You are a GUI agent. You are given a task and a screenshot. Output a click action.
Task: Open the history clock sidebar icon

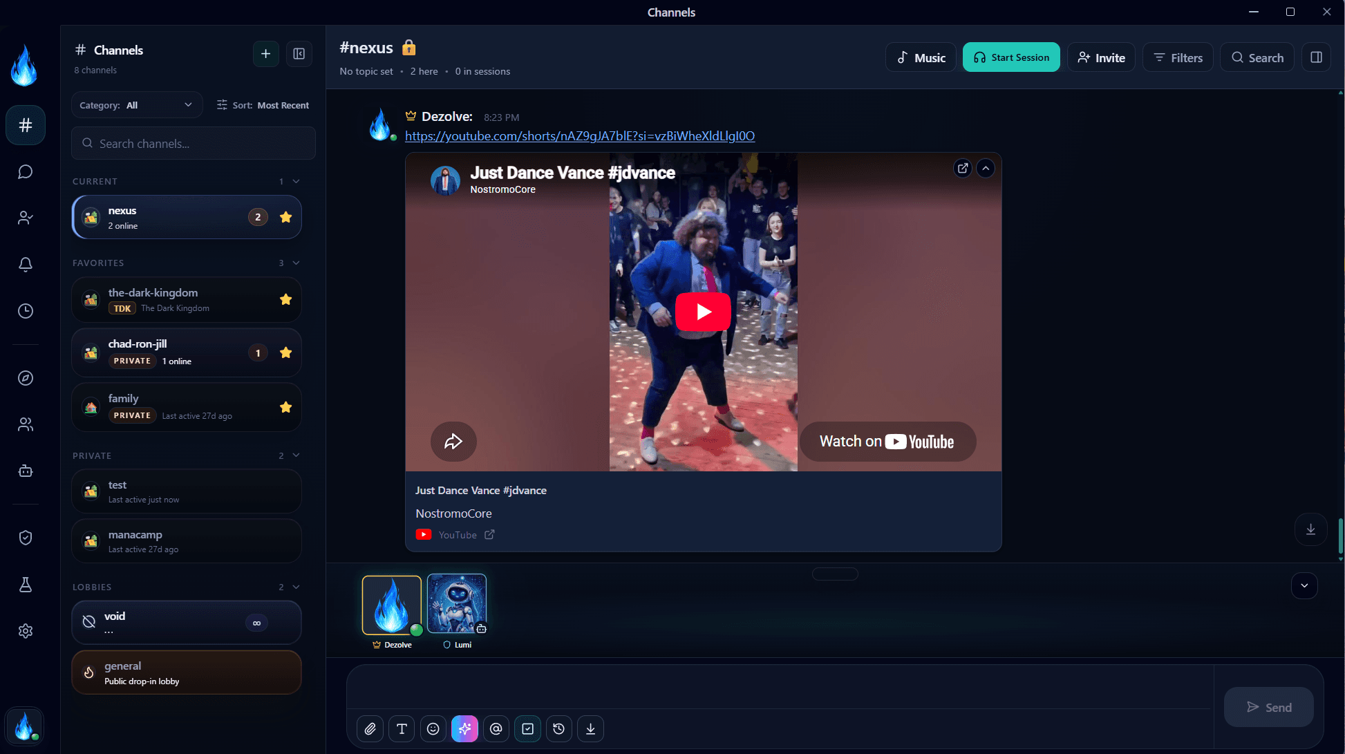[26, 311]
